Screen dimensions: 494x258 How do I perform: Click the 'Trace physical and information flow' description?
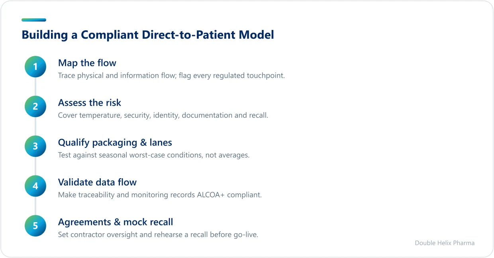pyautogui.click(x=171, y=75)
